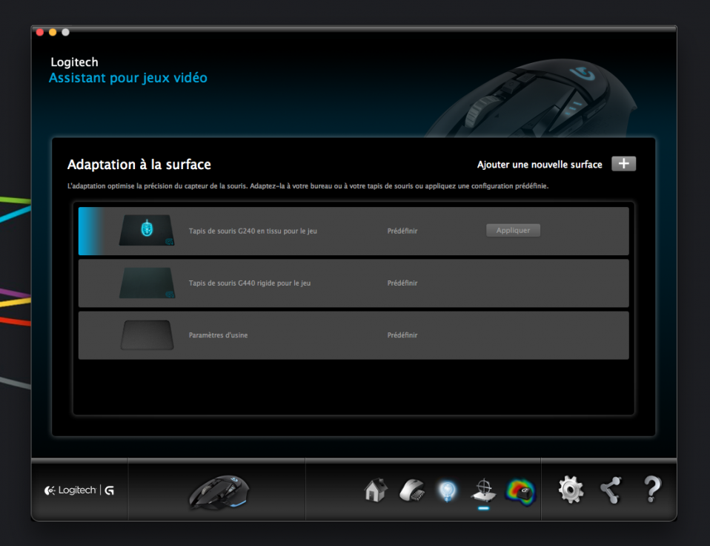The height and width of the screenshot is (546, 710).
Task: Click the 'Paramètres d'usine' row label
Action: pos(218,335)
